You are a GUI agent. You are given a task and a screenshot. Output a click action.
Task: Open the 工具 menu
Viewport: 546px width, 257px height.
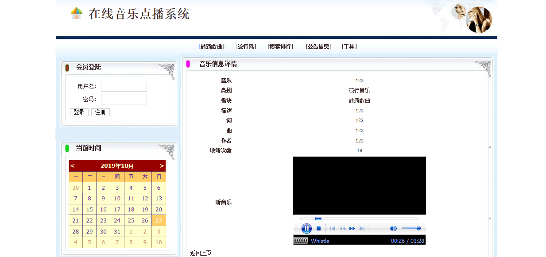pos(349,46)
